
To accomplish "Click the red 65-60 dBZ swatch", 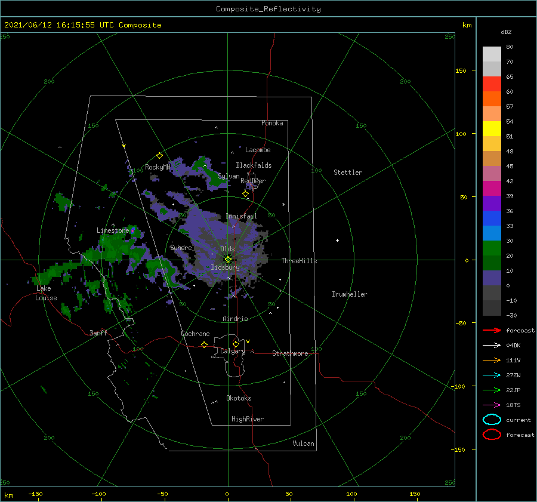I will click(492, 84).
